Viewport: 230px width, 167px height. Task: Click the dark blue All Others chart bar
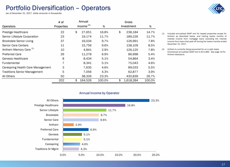click(x=106, y=100)
